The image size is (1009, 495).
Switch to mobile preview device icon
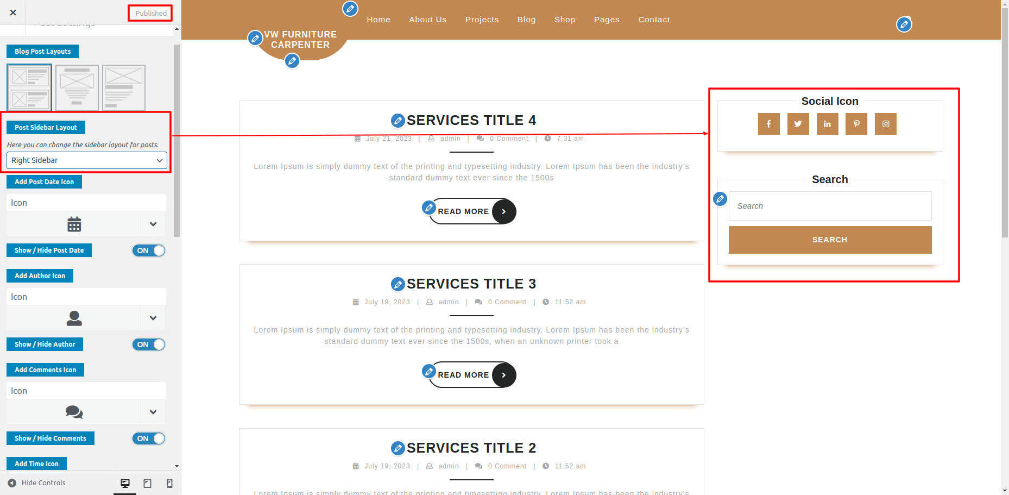(169, 483)
